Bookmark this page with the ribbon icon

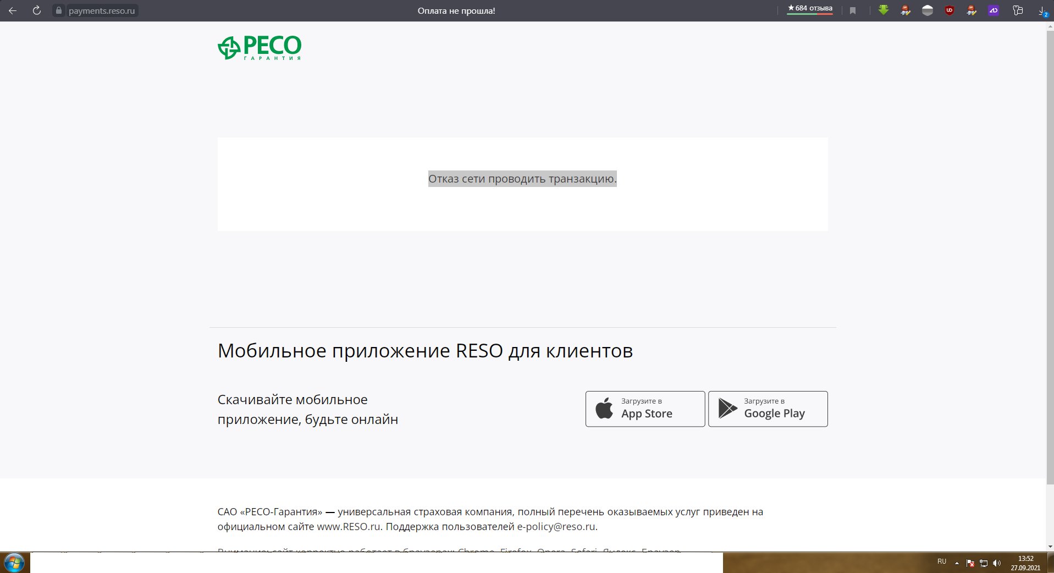point(853,10)
